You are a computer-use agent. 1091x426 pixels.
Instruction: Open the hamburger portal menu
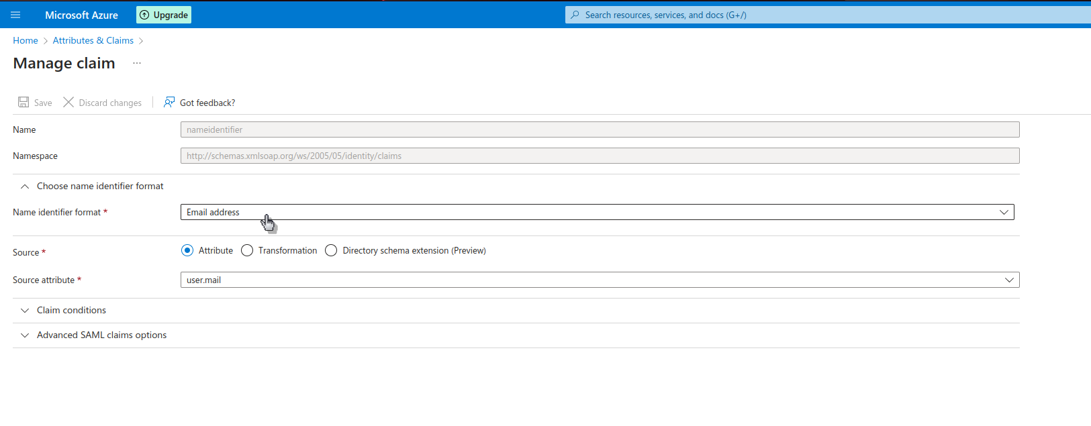coord(15,15)
